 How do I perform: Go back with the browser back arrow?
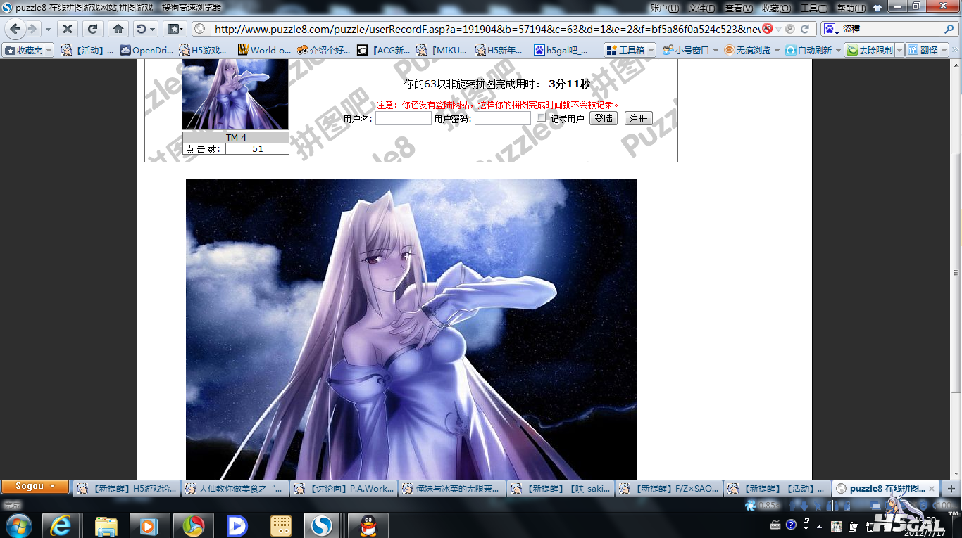click(15, 29)
